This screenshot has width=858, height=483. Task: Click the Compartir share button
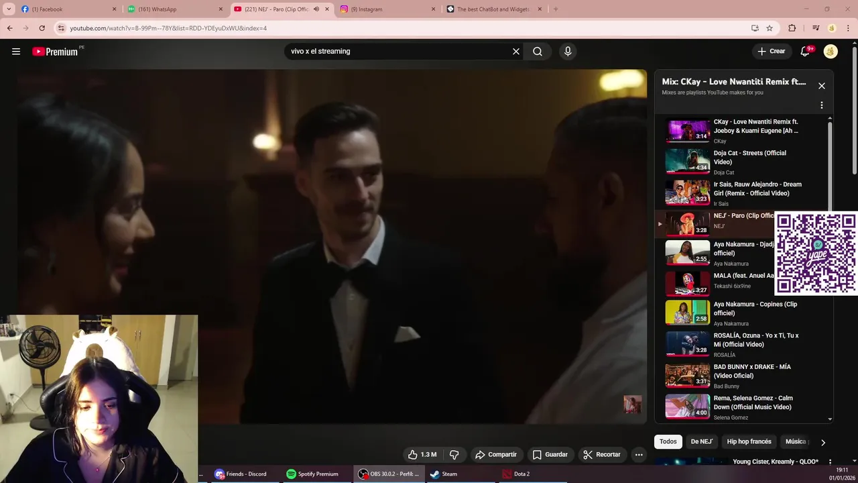(x=495, y=455)
